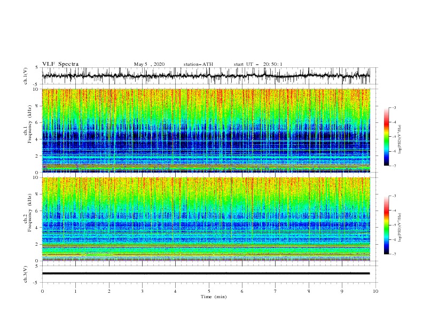
Task: Click the time axis tick label '3'
Action: coord(142,291)
